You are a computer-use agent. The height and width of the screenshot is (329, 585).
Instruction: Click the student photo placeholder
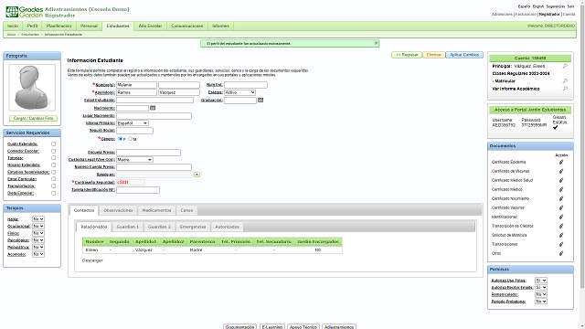[x=32, y=88]
